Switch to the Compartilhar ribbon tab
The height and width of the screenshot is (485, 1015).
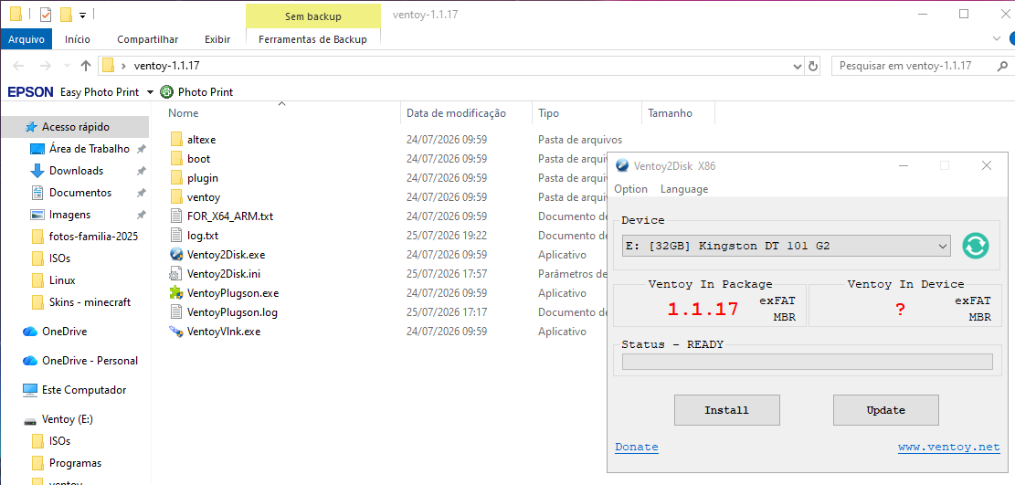coord(148,39)
